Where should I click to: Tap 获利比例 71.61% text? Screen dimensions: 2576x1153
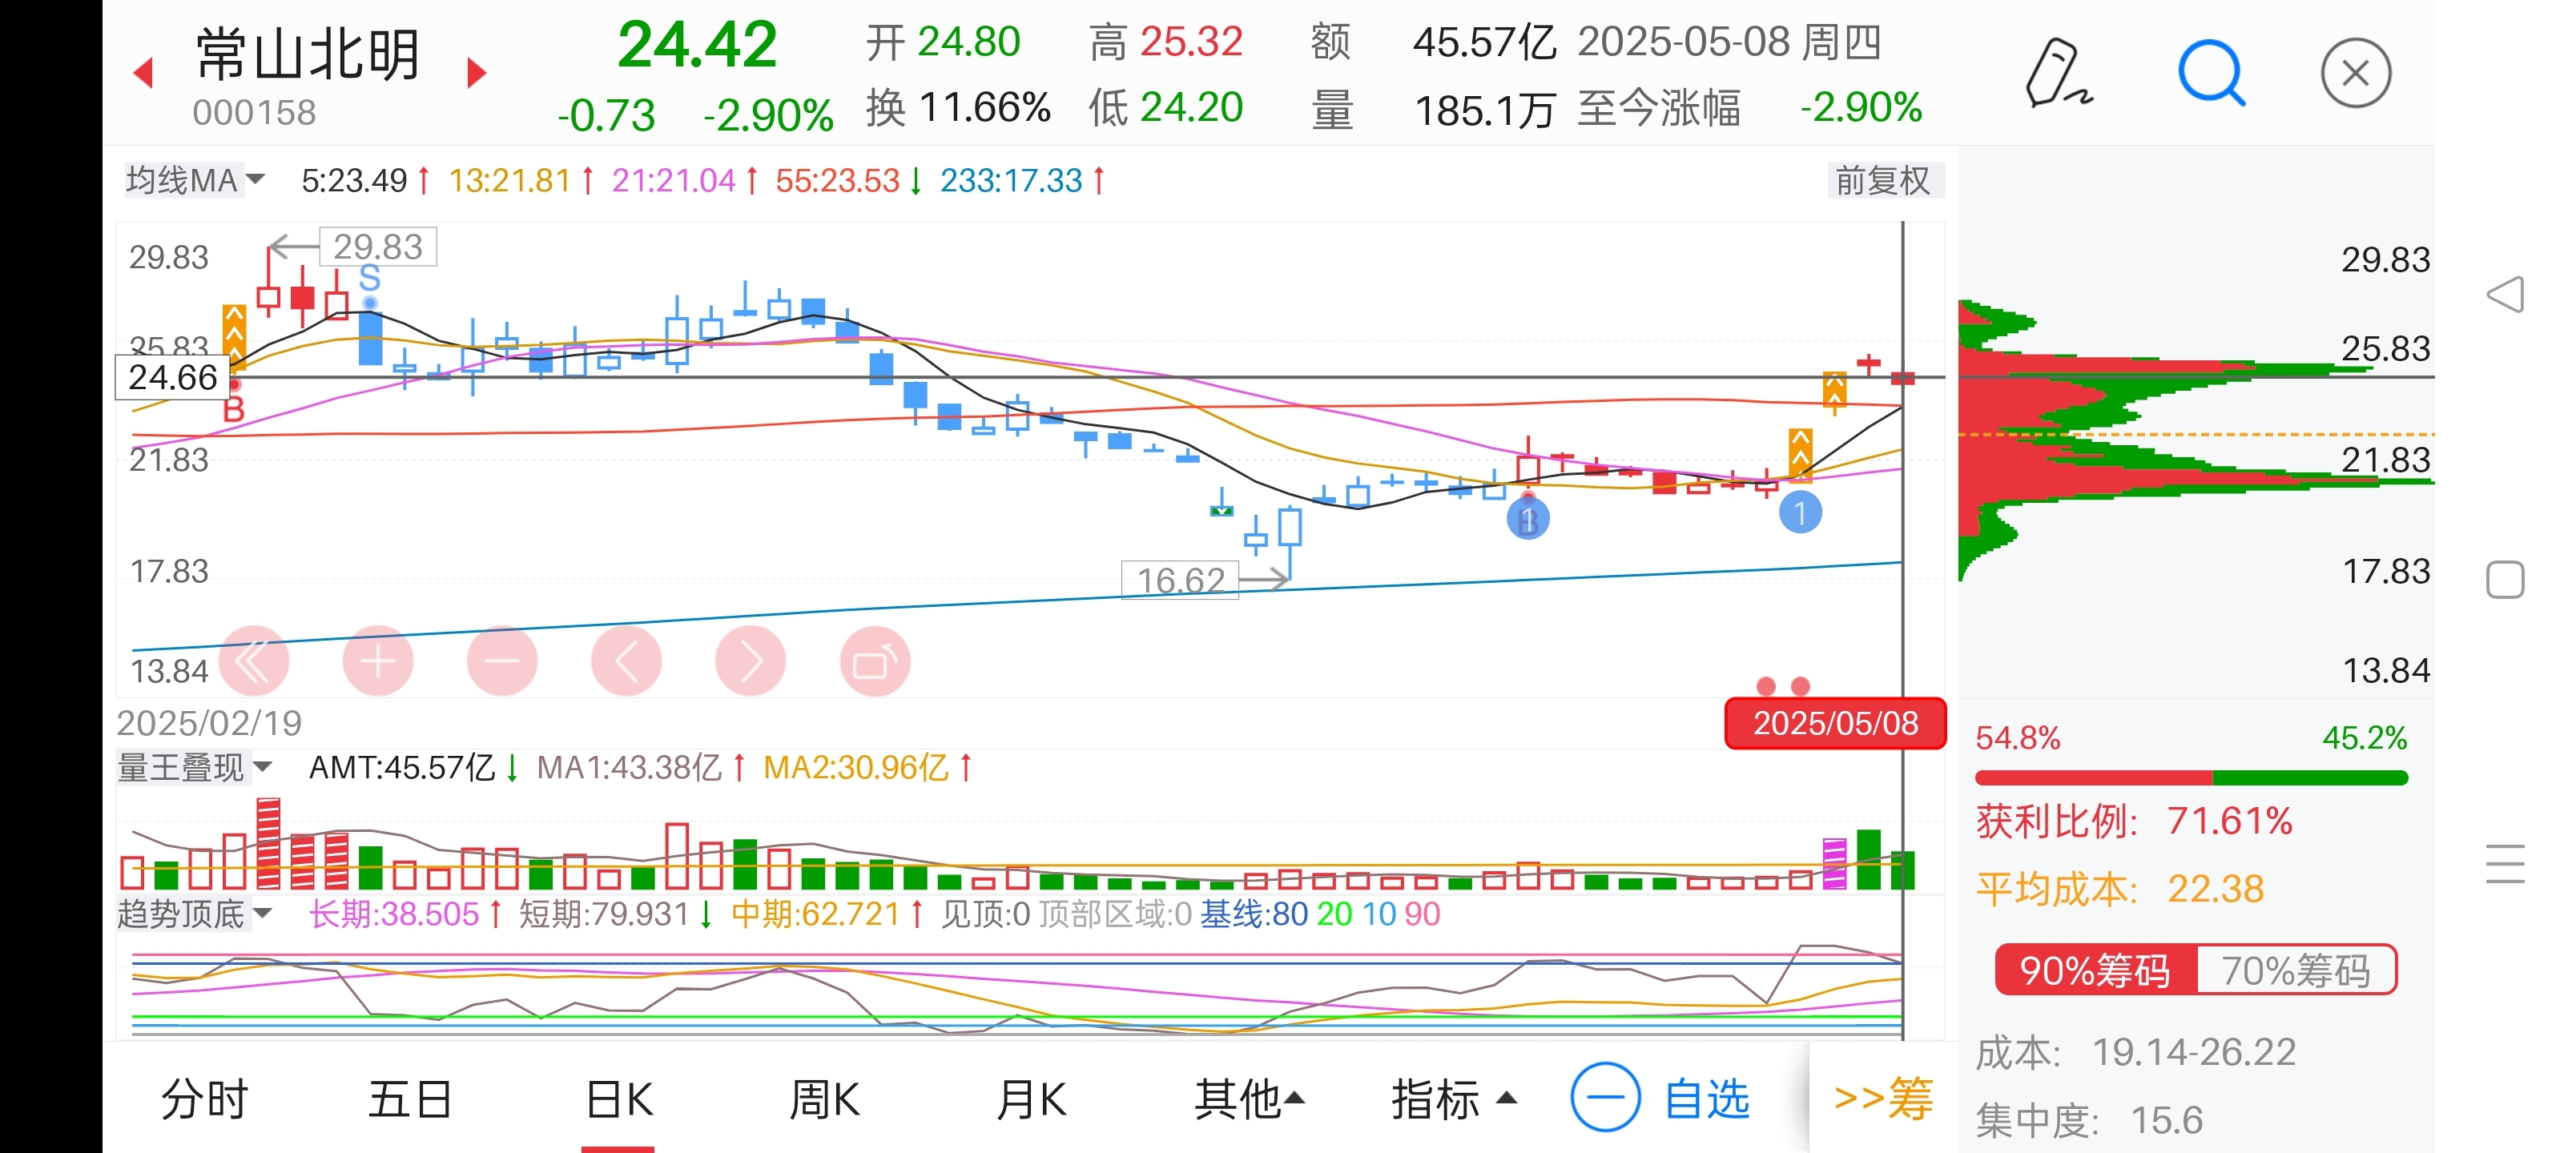pyautogui.click(x=2134, y=821)
